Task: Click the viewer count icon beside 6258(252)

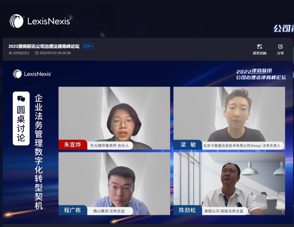Action: coord(10,53)
